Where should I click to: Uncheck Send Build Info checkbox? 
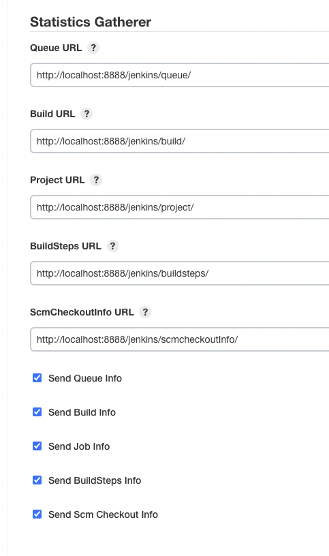37,412
